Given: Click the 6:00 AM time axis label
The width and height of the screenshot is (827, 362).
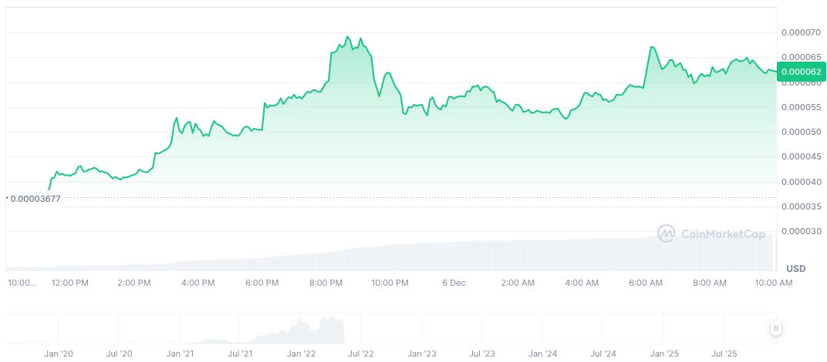Looking at the screenshot, I should click(646, 283).
